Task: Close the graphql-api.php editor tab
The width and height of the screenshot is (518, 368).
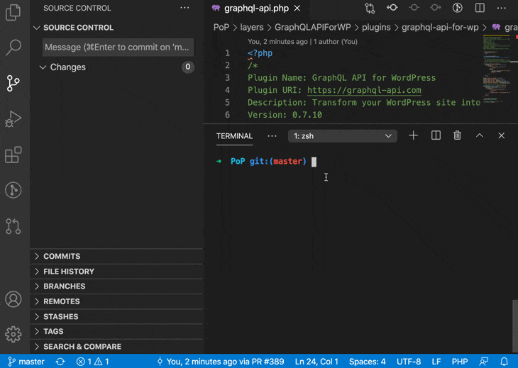Action: tap(297, 9)
